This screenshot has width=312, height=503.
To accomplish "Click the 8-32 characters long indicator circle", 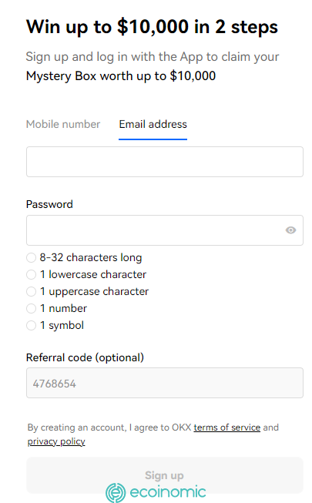I will coord(31,257).
